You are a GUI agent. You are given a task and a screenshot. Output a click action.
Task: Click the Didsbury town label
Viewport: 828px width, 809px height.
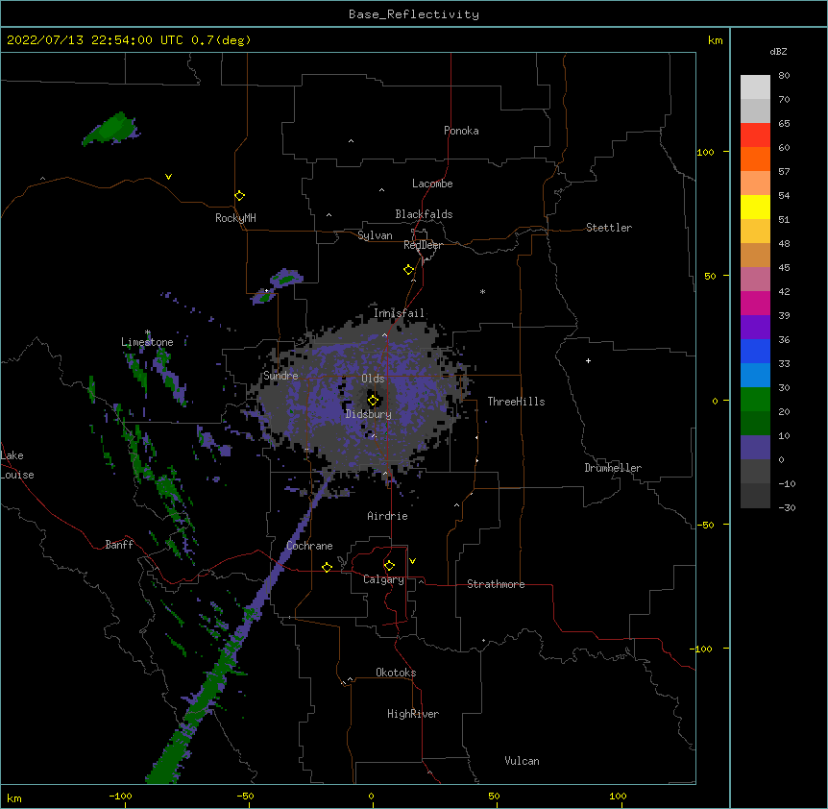tap(369, 414)
